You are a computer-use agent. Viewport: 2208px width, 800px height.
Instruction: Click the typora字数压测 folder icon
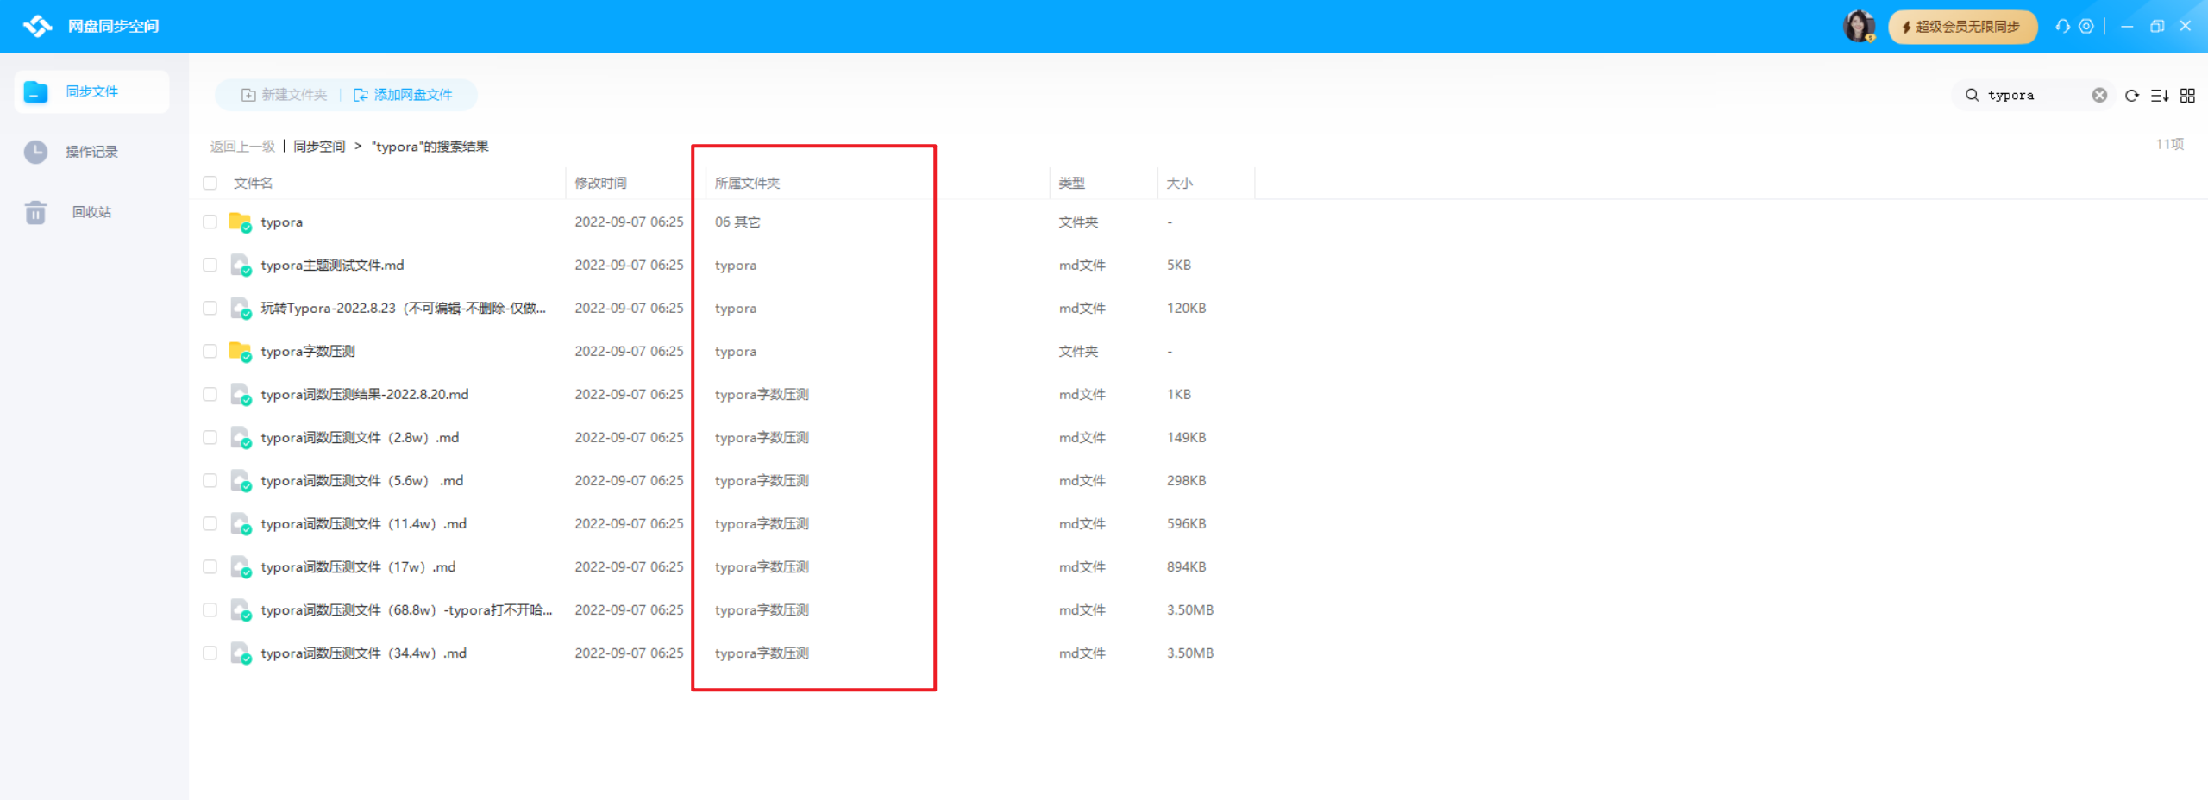[240, 351]
